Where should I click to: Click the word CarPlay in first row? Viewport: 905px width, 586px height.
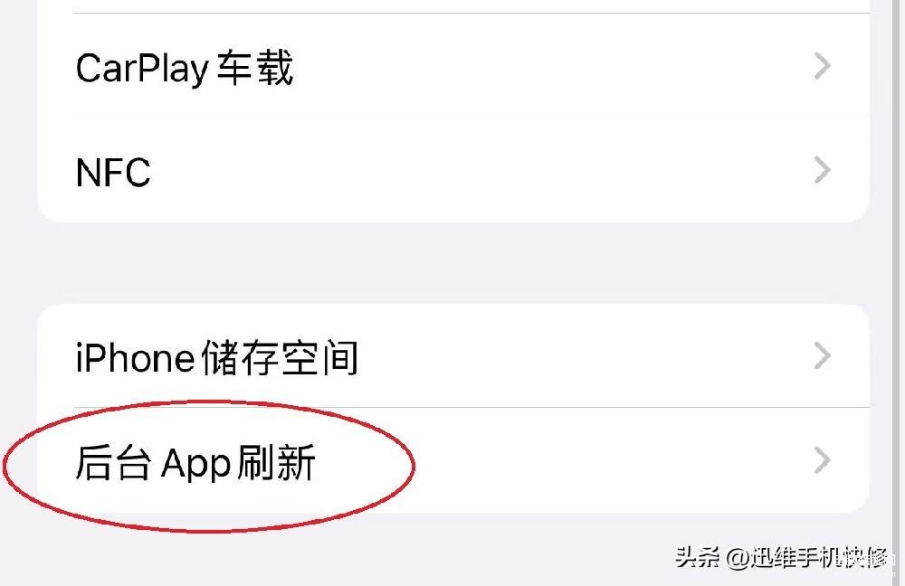[x=142, y=69]
